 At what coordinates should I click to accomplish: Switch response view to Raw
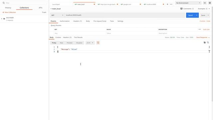click(x=61, y=43)
